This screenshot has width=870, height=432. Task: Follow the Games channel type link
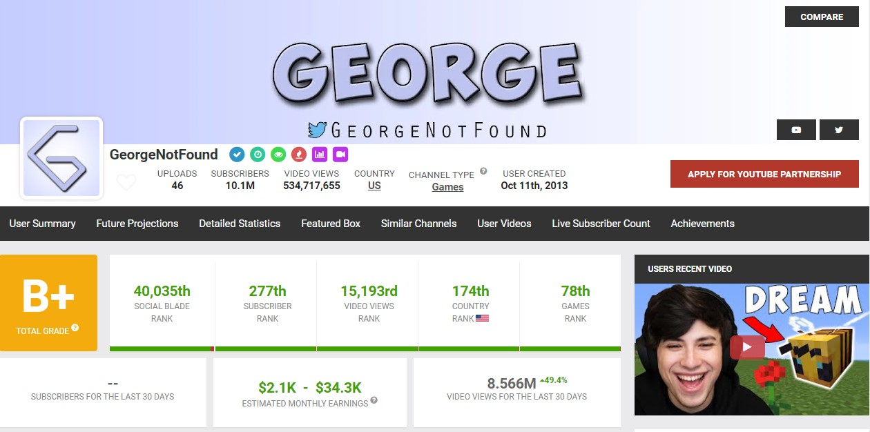[x=448, y=187]
